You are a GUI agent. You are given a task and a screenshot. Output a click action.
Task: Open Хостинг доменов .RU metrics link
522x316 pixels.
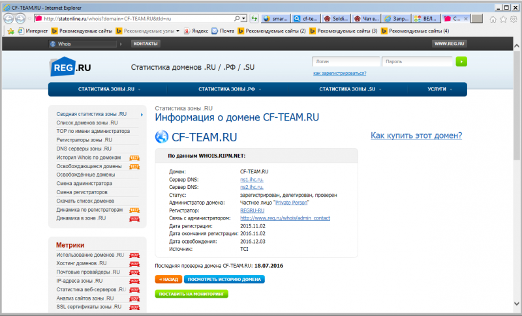pyautogui.click(x=82, y=263)
